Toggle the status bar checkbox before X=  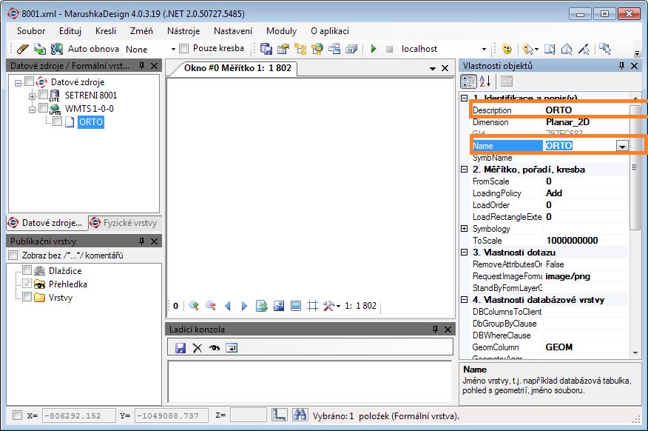17,415
